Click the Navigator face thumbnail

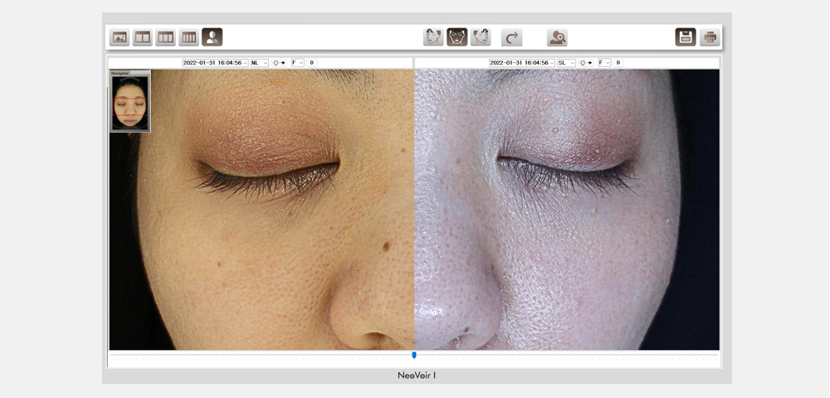(130, 103)
